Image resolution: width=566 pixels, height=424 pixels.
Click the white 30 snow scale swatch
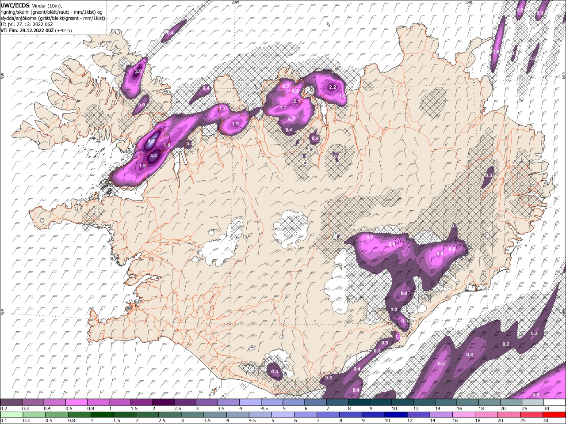[x=555, y=402]
